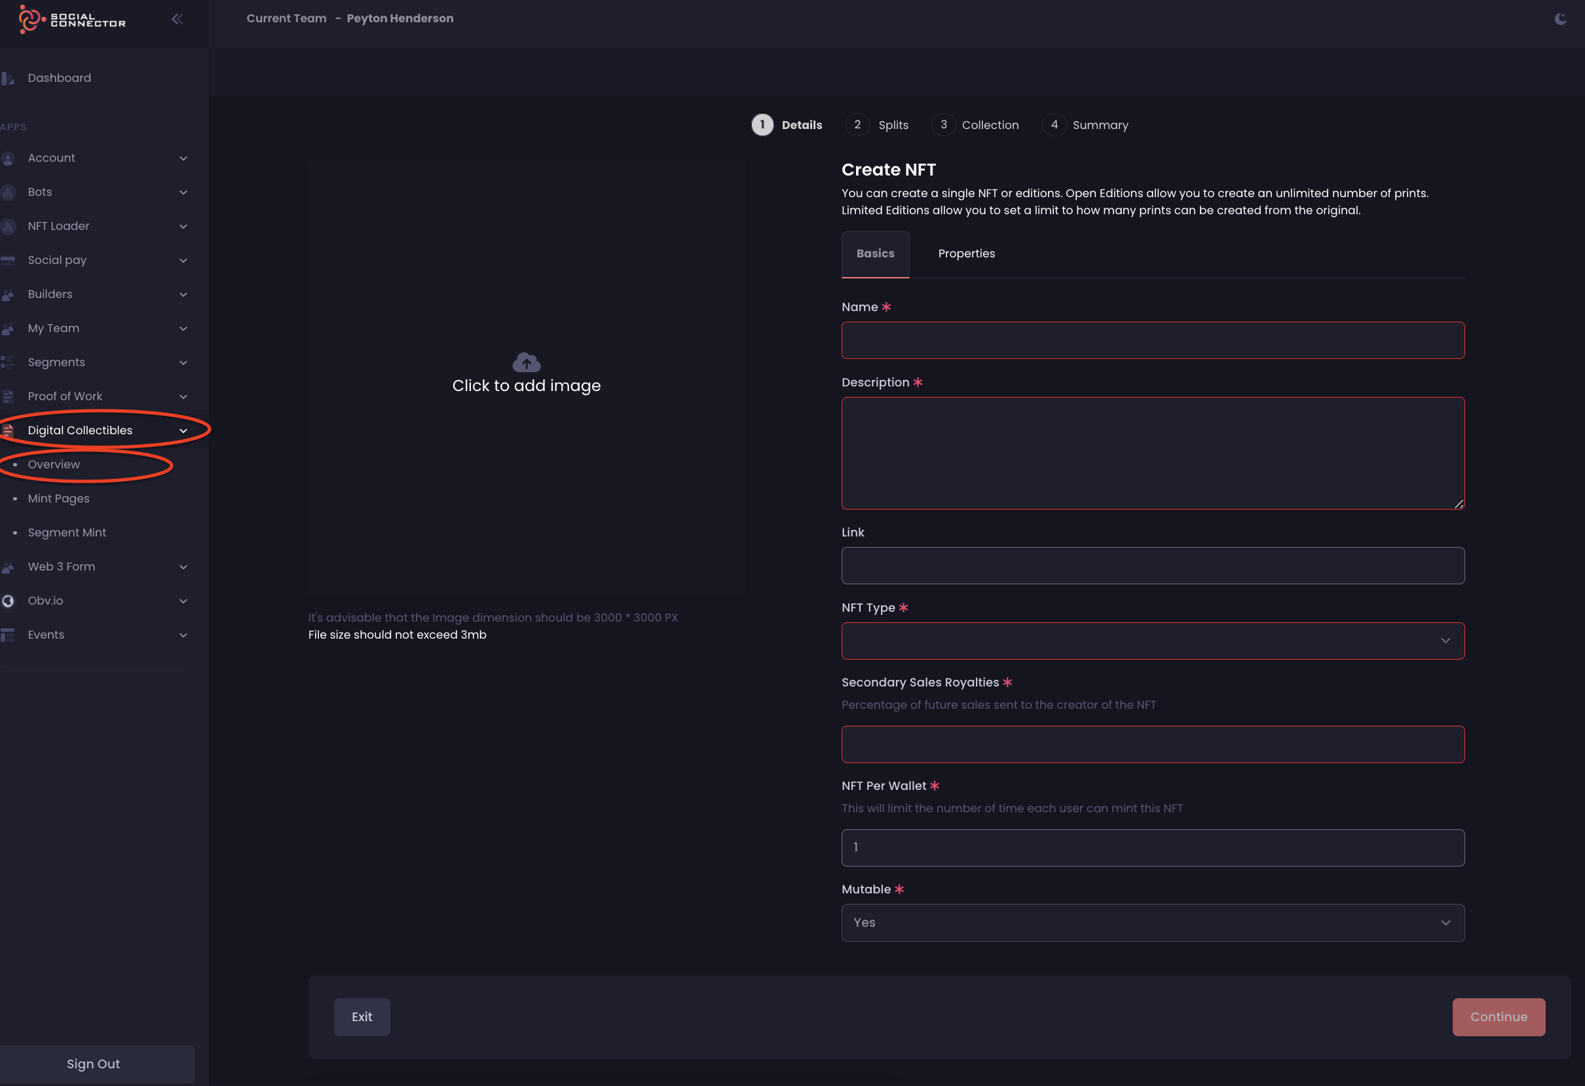This screenshot has height=1086, width=1585.
Task: Expand the Events chevron
Action: [x=183, y=635]
